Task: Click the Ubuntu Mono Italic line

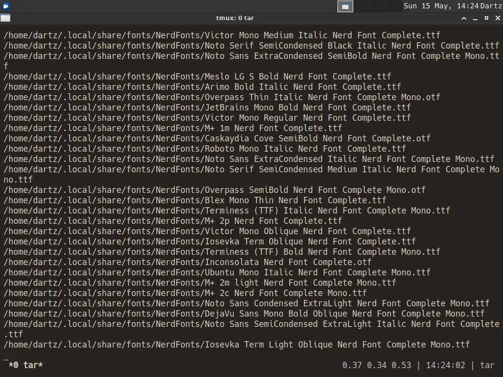Action: click(x=217, y=272)
